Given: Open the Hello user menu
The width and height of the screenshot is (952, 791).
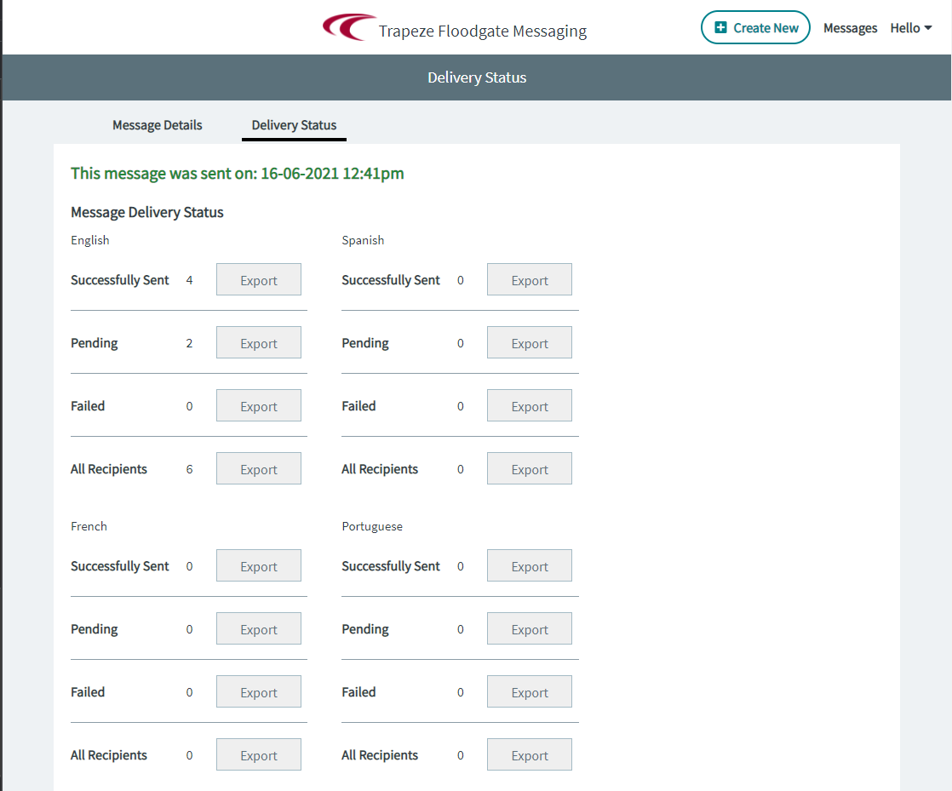Looking at the screenshot, I should [904, 27].
